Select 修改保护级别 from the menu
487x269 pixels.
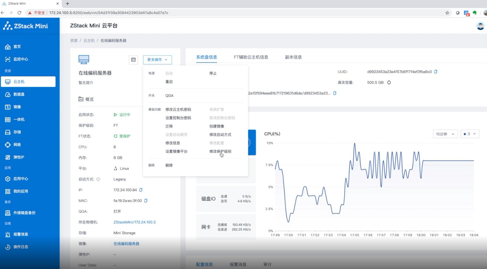pyautogui.click(x=220, y=152)
